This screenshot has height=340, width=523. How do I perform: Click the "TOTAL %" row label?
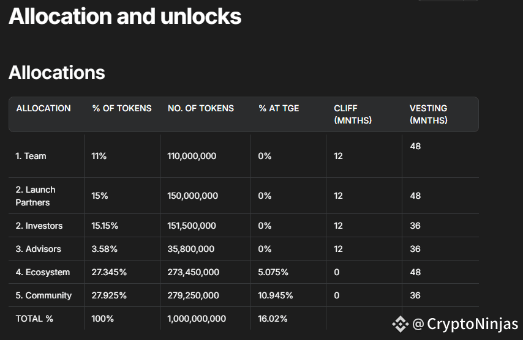coord(35,319)
